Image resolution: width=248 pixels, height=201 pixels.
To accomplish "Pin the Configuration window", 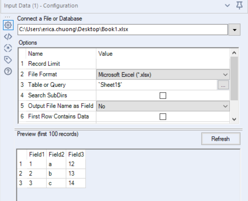I will click(239, 6).
